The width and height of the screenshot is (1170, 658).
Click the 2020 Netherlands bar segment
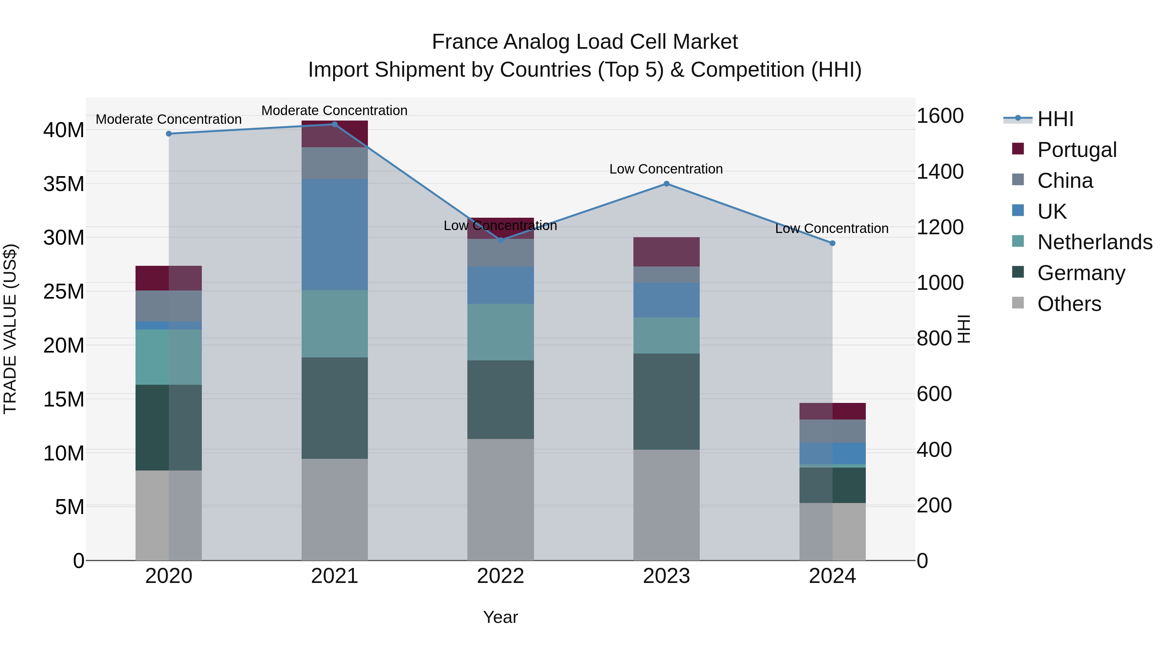pyautogui.click(x=168, y=357)
